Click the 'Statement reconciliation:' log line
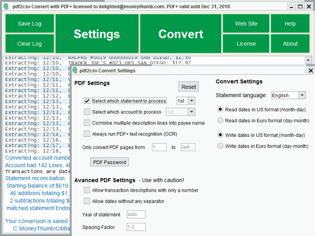Screen dimensions: 315x236 (36, 178)
